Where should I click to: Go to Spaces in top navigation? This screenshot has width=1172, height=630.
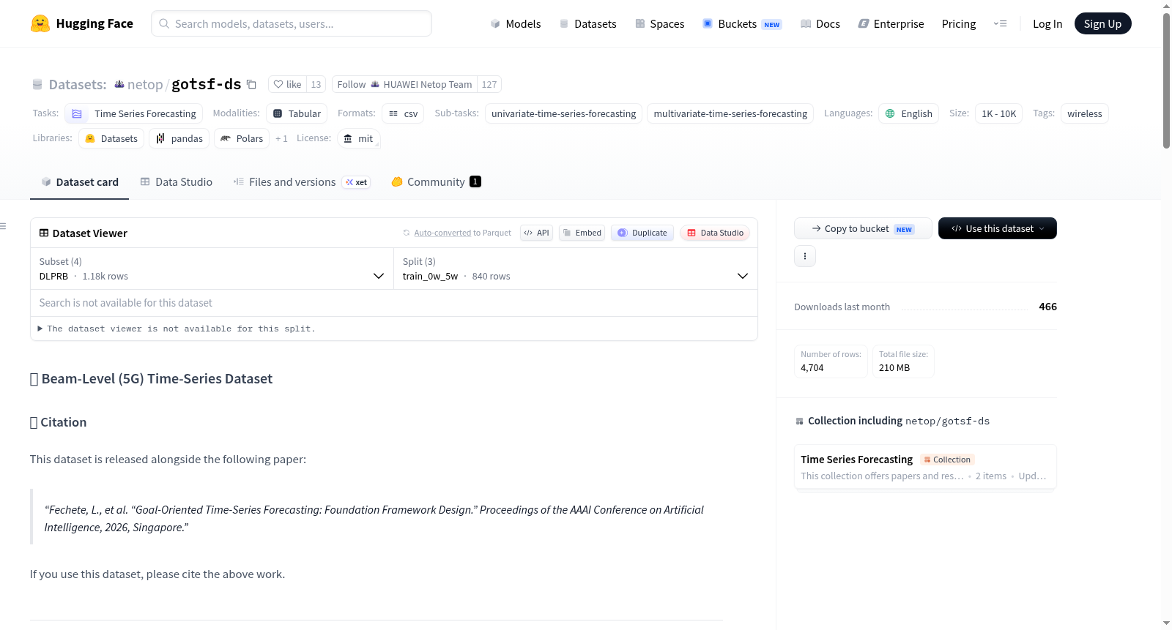(659, 23)
